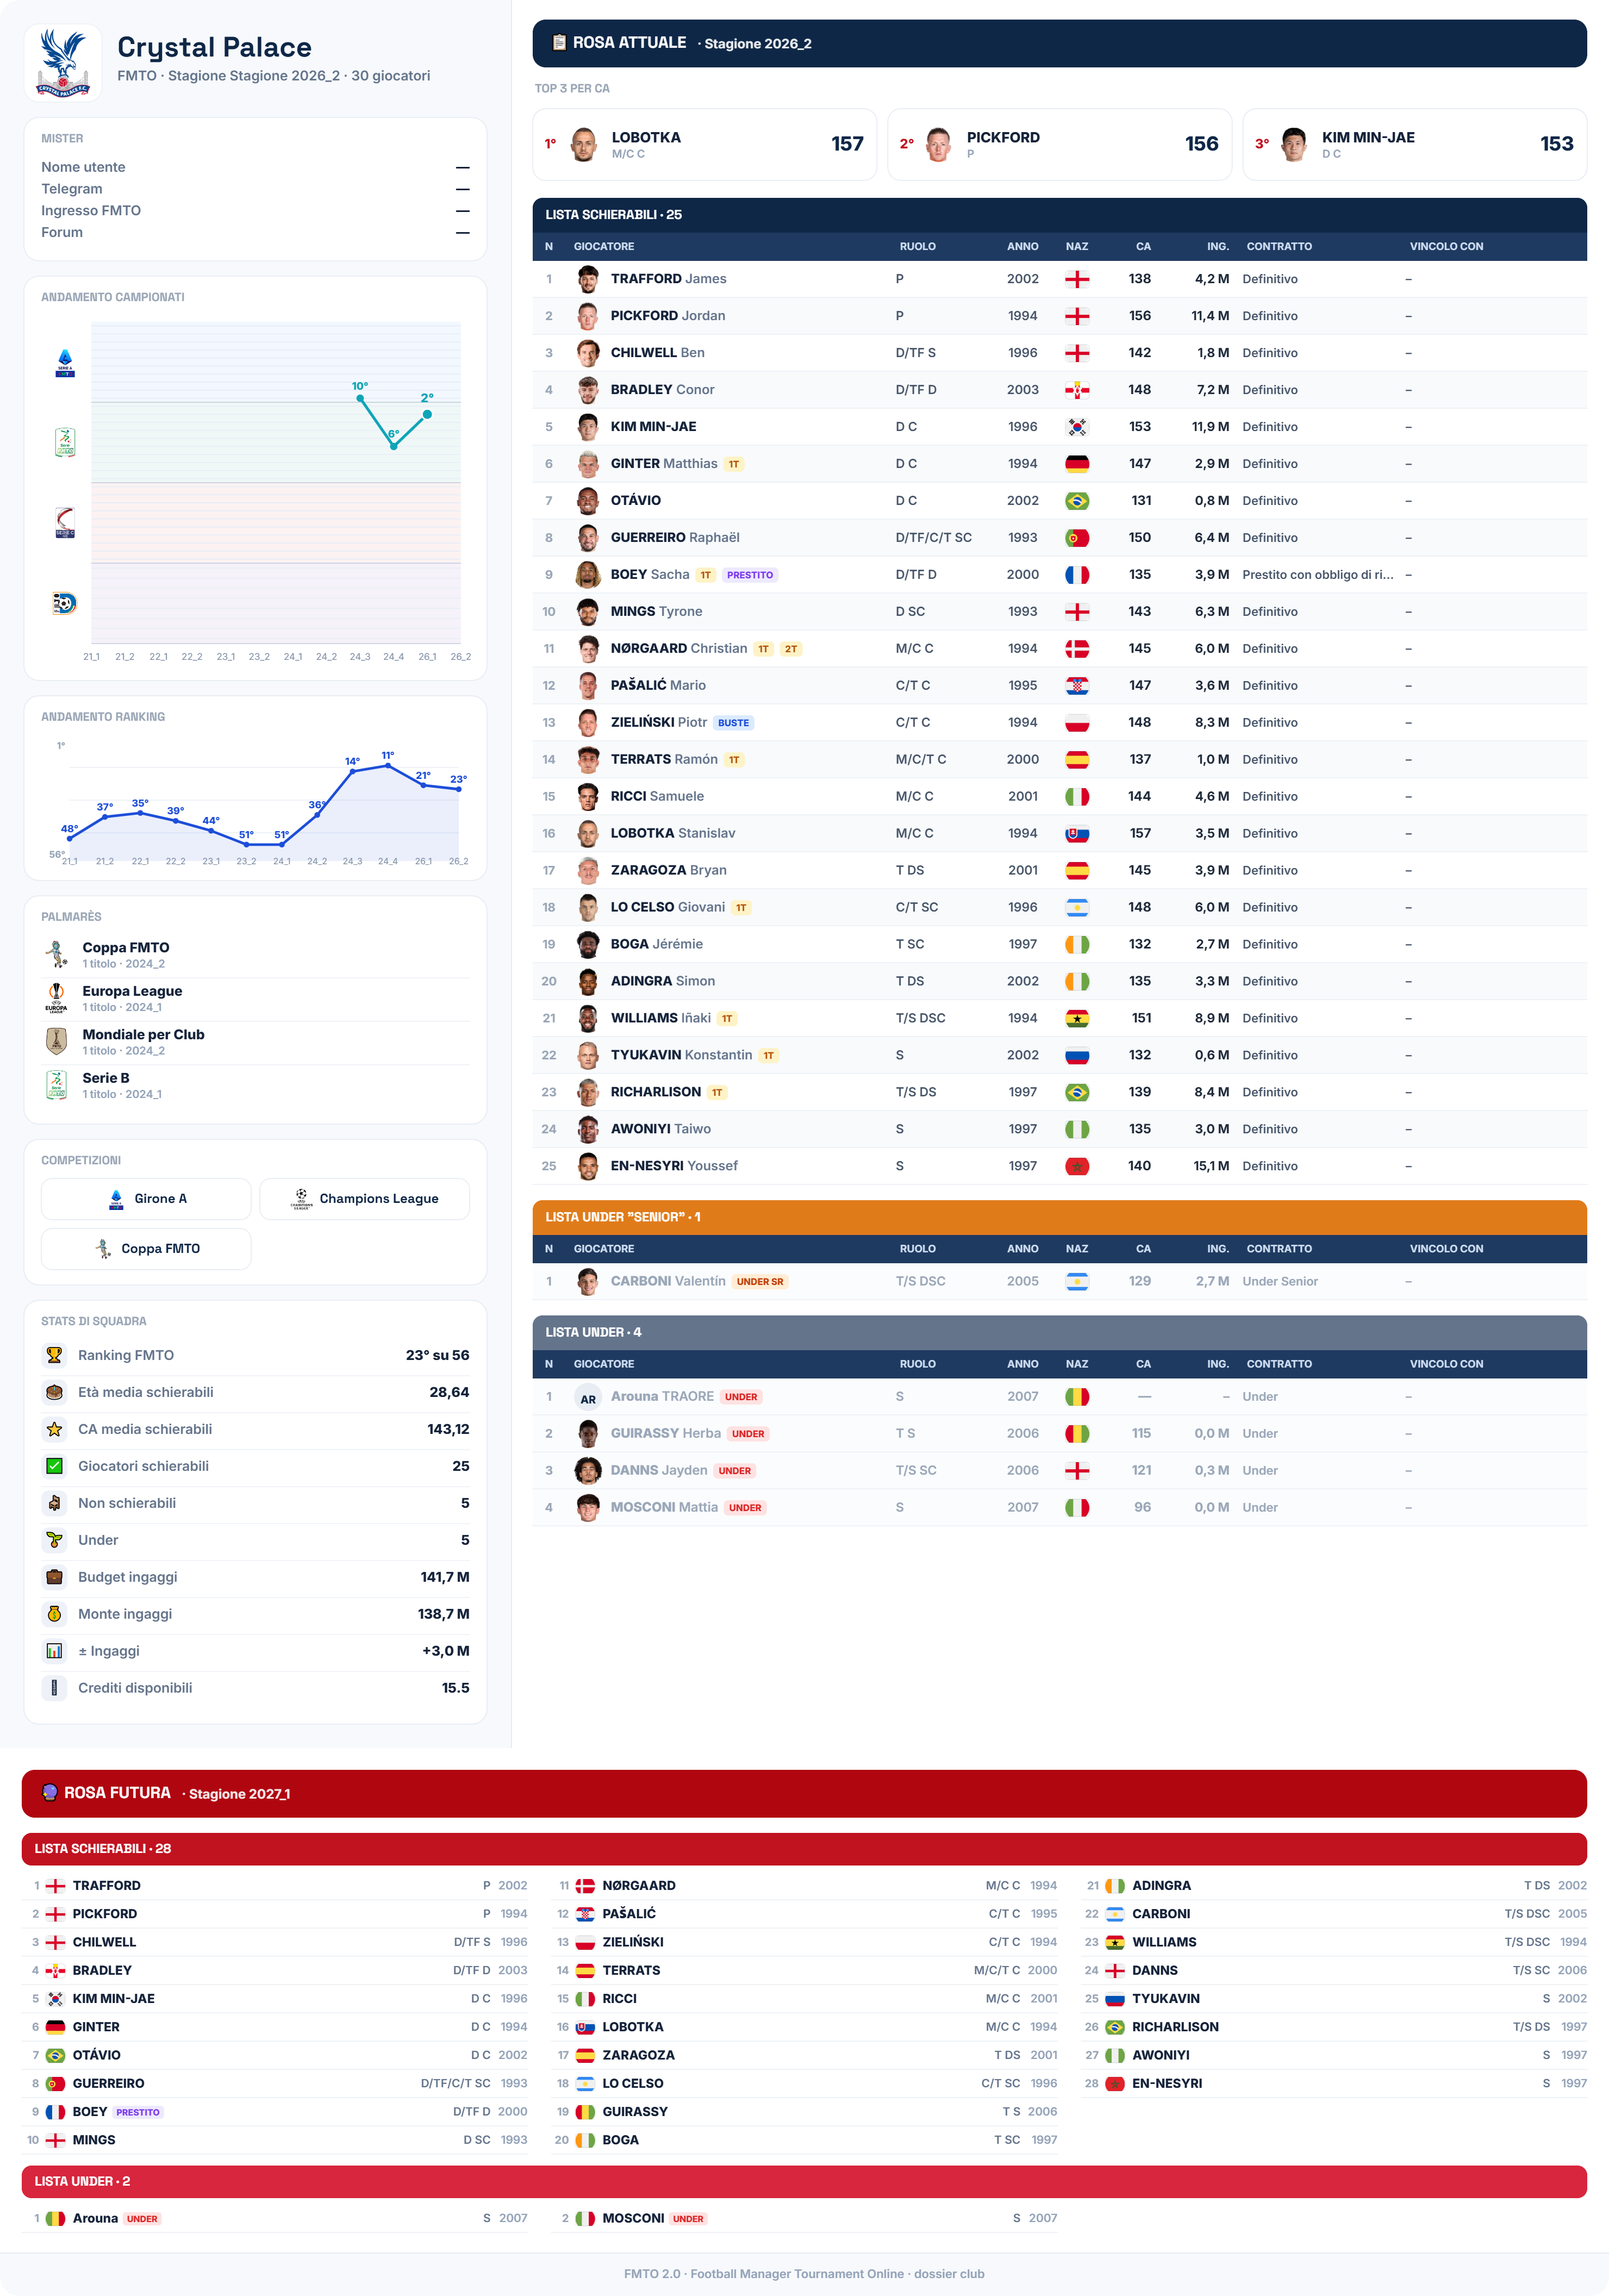Click Kim Min-Jae's portrait in Top 3

(x=1294, y=144)
